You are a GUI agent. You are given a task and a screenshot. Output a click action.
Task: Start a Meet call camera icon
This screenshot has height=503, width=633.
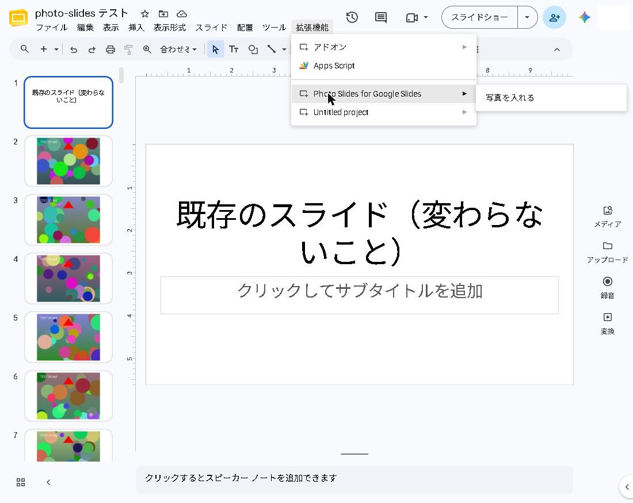(411, 18)
